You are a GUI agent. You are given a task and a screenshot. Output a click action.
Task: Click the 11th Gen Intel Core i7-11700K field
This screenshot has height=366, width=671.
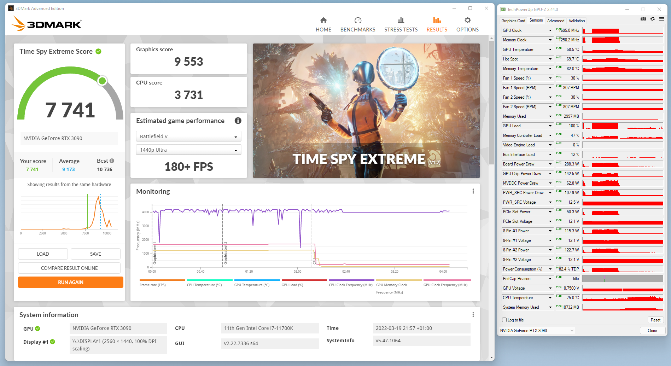coord(270,329)
